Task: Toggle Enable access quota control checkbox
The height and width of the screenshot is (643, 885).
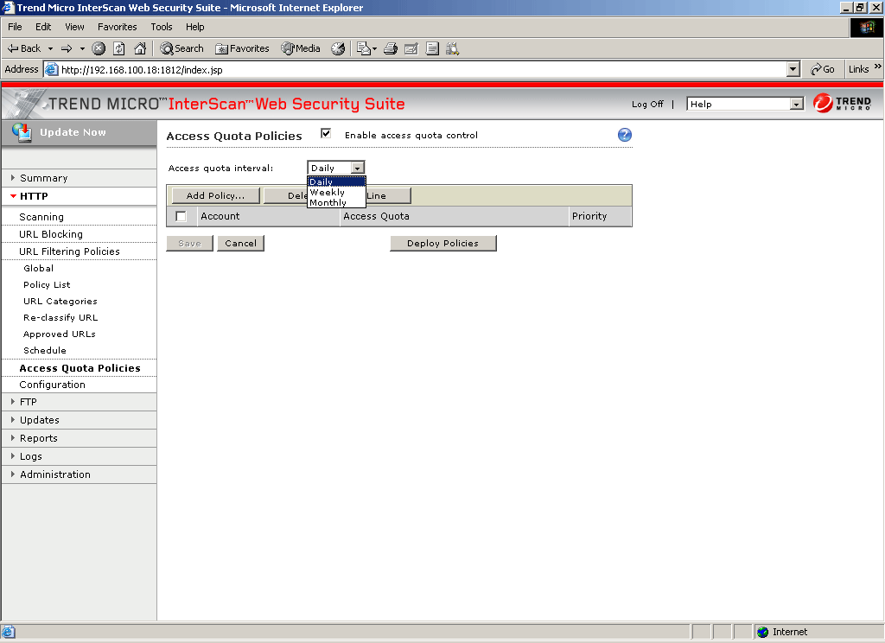Action: 326,134
